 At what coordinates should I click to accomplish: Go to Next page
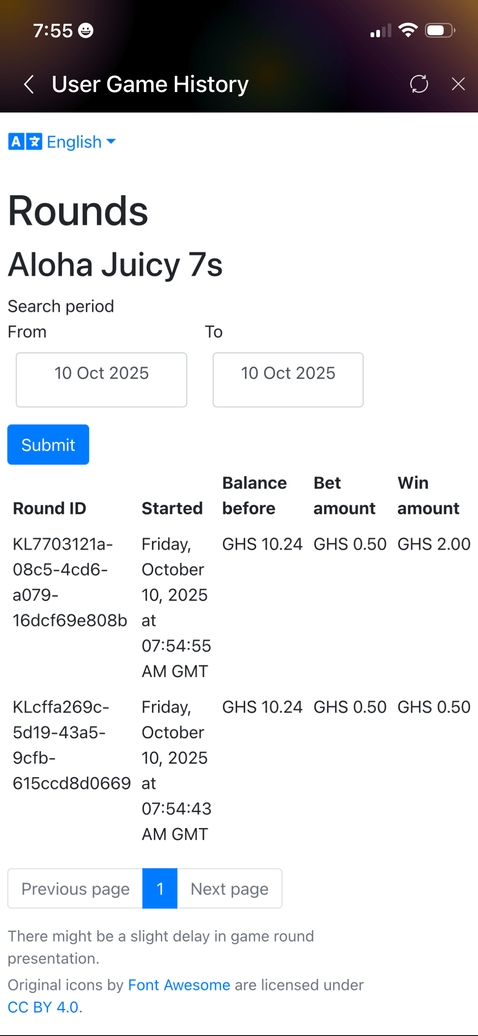[229, 889]
